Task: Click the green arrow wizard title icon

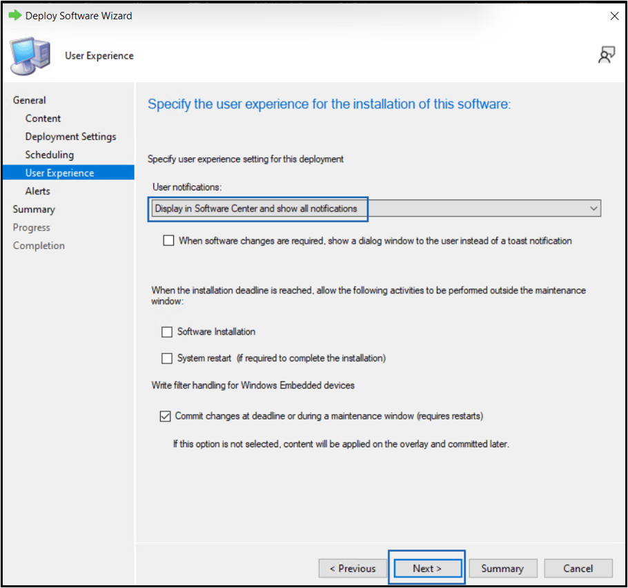Action: coord(14,16)
